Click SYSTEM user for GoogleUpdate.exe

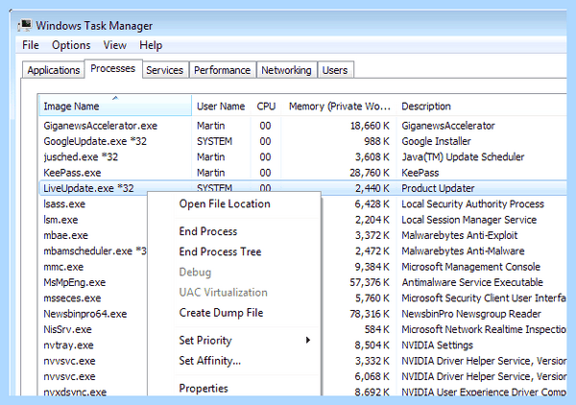pos(214,141)
